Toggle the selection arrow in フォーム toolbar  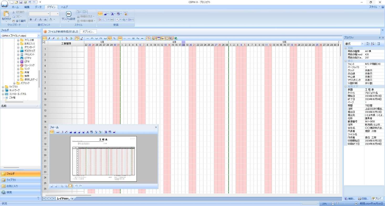pos(52,132)
